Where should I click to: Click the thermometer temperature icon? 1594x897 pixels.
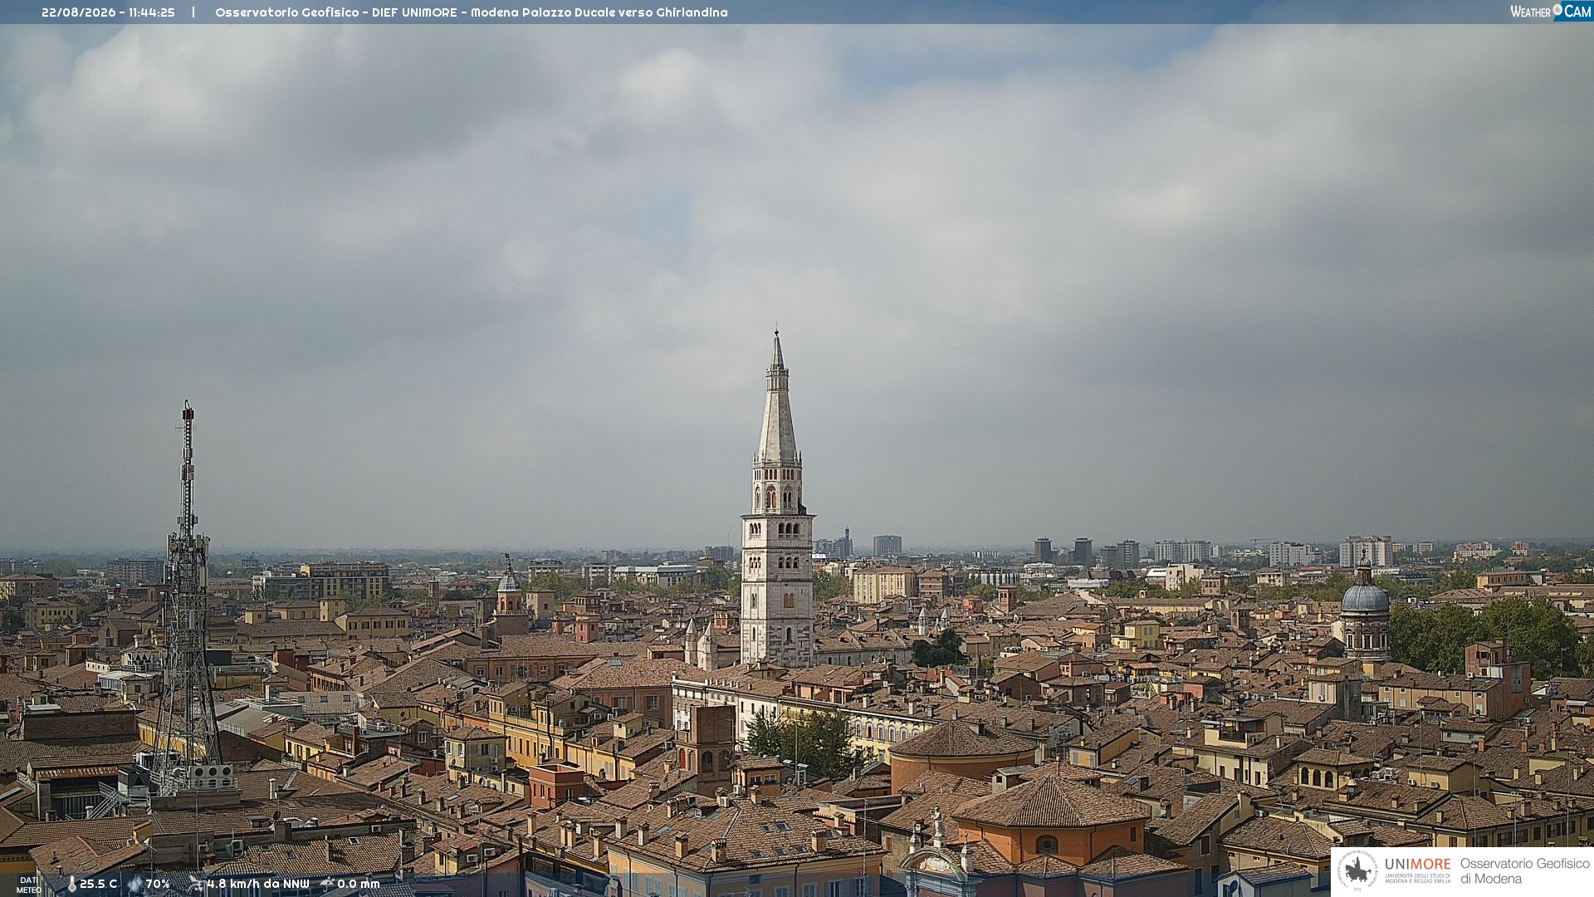pyautogui.click(x=71, y=885)
